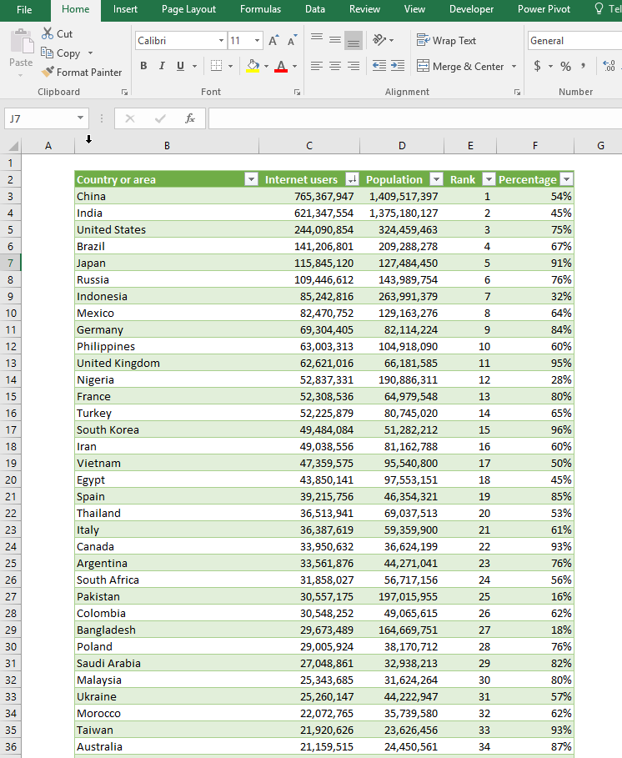622x758 pixels.
Task: Expand the font name Calibri dropdown
Action: [x=221, y=40]
